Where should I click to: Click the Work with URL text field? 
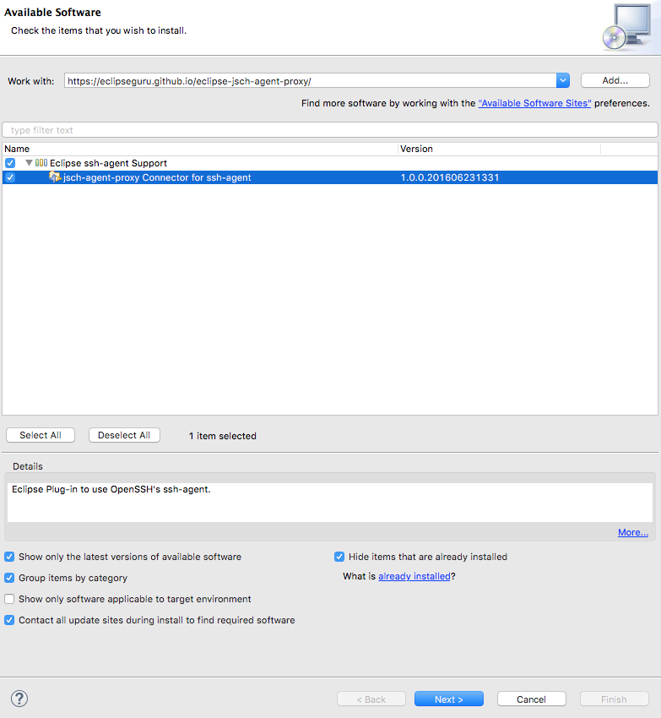pyautogui.click(x=311, y=80)
